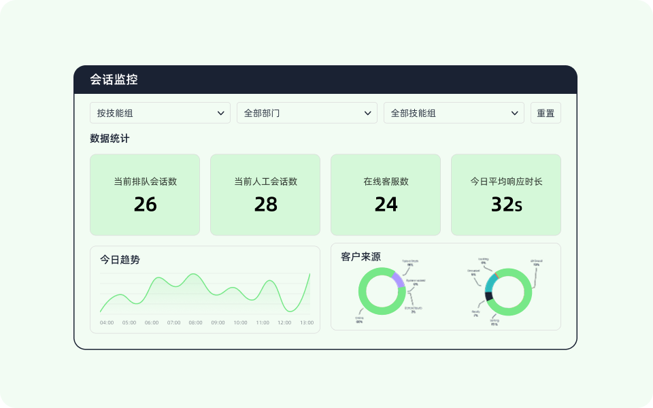Click the 重置 reset button
Image resolution: width=653 pixels, height=408 pixels.
(x=545, y=113)
